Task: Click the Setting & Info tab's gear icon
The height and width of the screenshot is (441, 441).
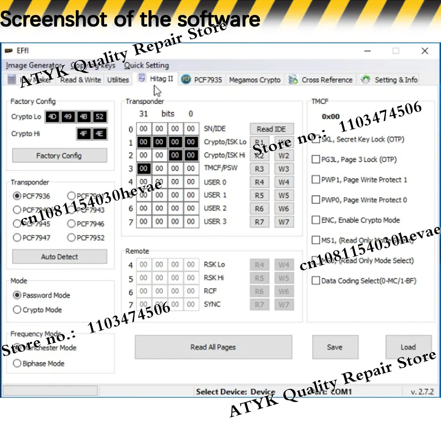Action: click(365, 79)
